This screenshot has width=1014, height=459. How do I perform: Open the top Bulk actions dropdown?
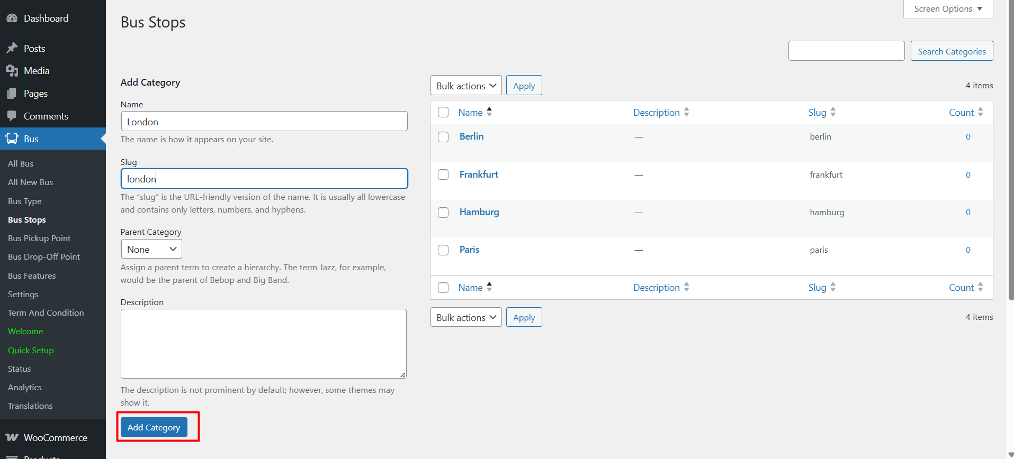click(x=466, y=86)
